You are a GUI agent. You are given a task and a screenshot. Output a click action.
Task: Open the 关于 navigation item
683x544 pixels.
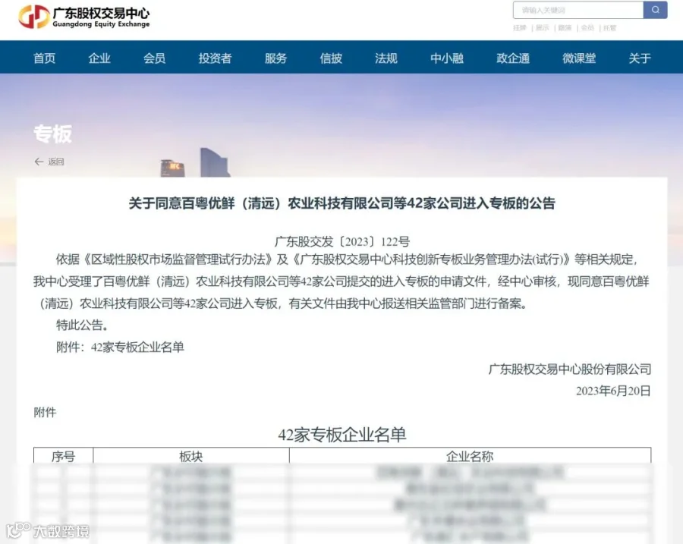(640, 58)
